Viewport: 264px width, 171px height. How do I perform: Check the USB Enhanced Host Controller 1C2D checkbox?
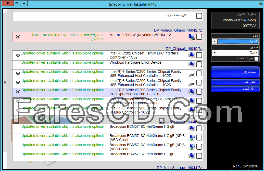coord(199,73)
